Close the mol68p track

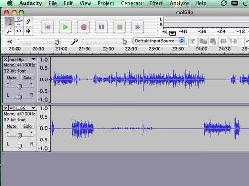tap(6, 60)
